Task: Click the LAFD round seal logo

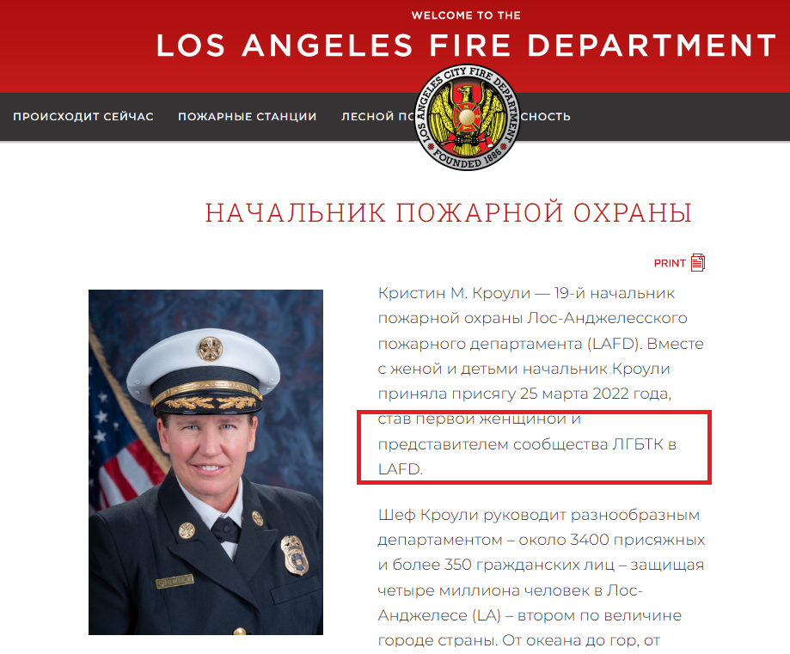Action: pos(467,117)
